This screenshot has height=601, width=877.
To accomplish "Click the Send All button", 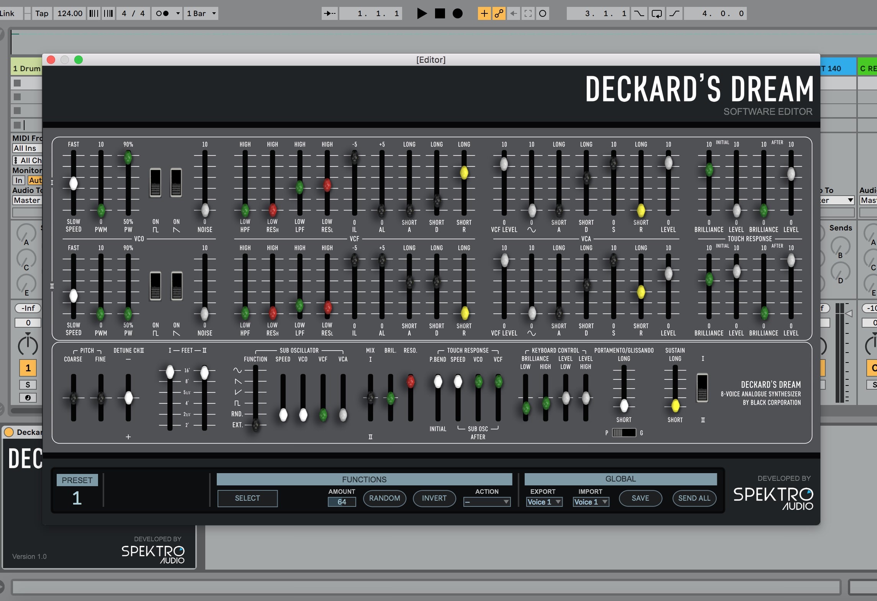I will (694, 498).
